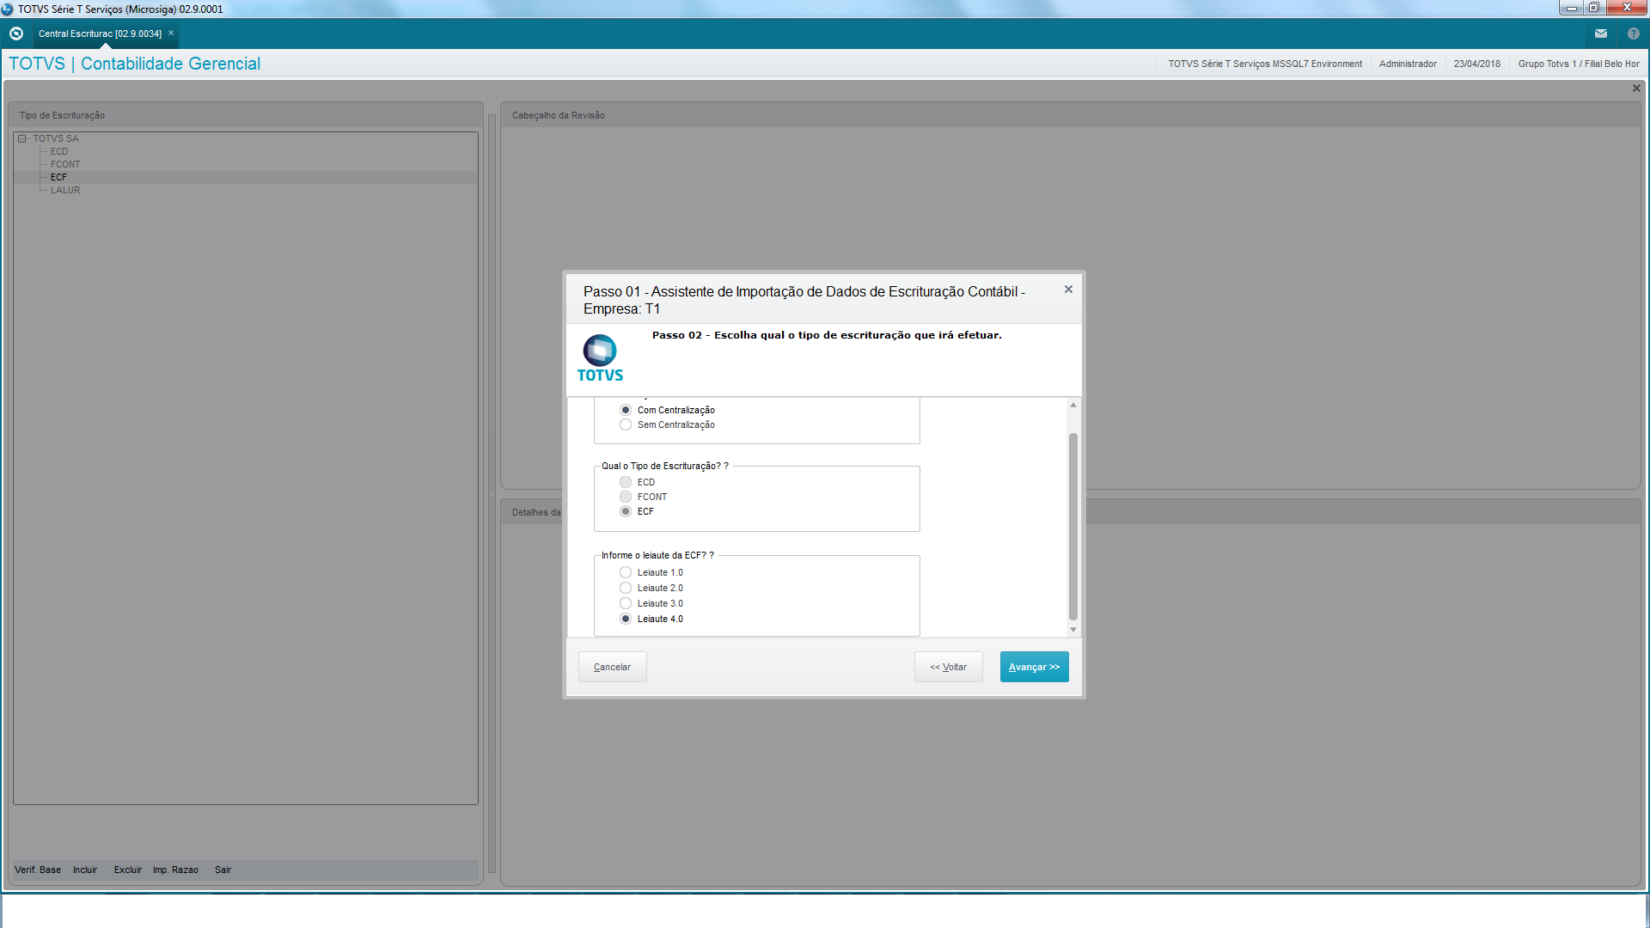Select LALUR in the tree
The height and width of the screenshot is (928, 1650).
coord(64,191)
